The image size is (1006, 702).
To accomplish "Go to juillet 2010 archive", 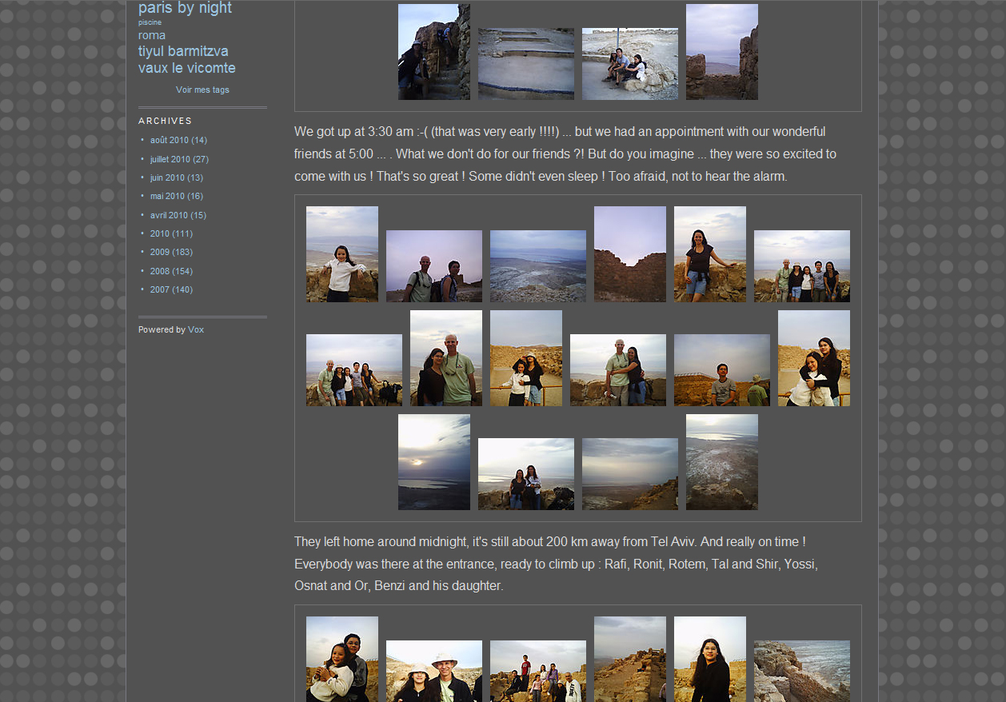I will click(x=170, y=159).
